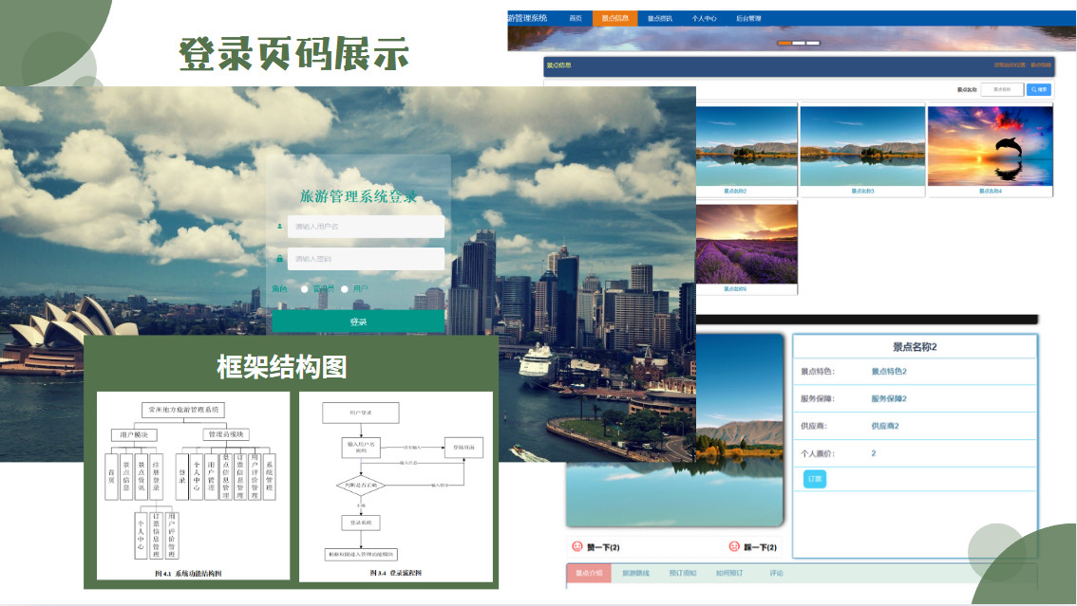The height and width of the screenshot is (606, 1077).
Task: Click the 景点特色2 value text
Action: click(x=889, y=372)
